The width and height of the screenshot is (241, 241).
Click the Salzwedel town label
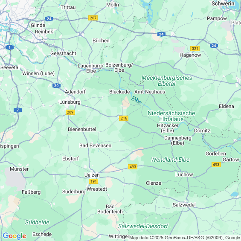184,205
